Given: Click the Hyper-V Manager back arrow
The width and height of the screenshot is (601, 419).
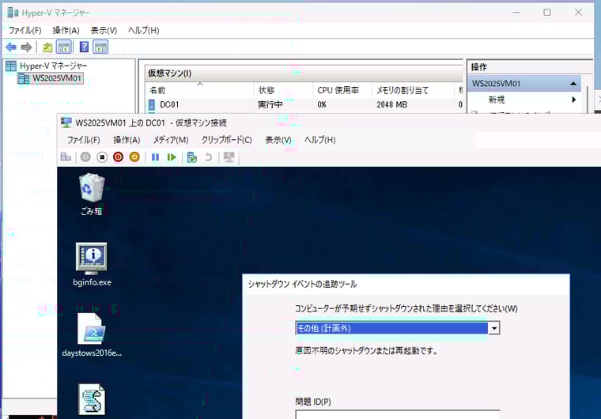Looking at the screenshot, I should pyautogui.click(x=11, y=47).
